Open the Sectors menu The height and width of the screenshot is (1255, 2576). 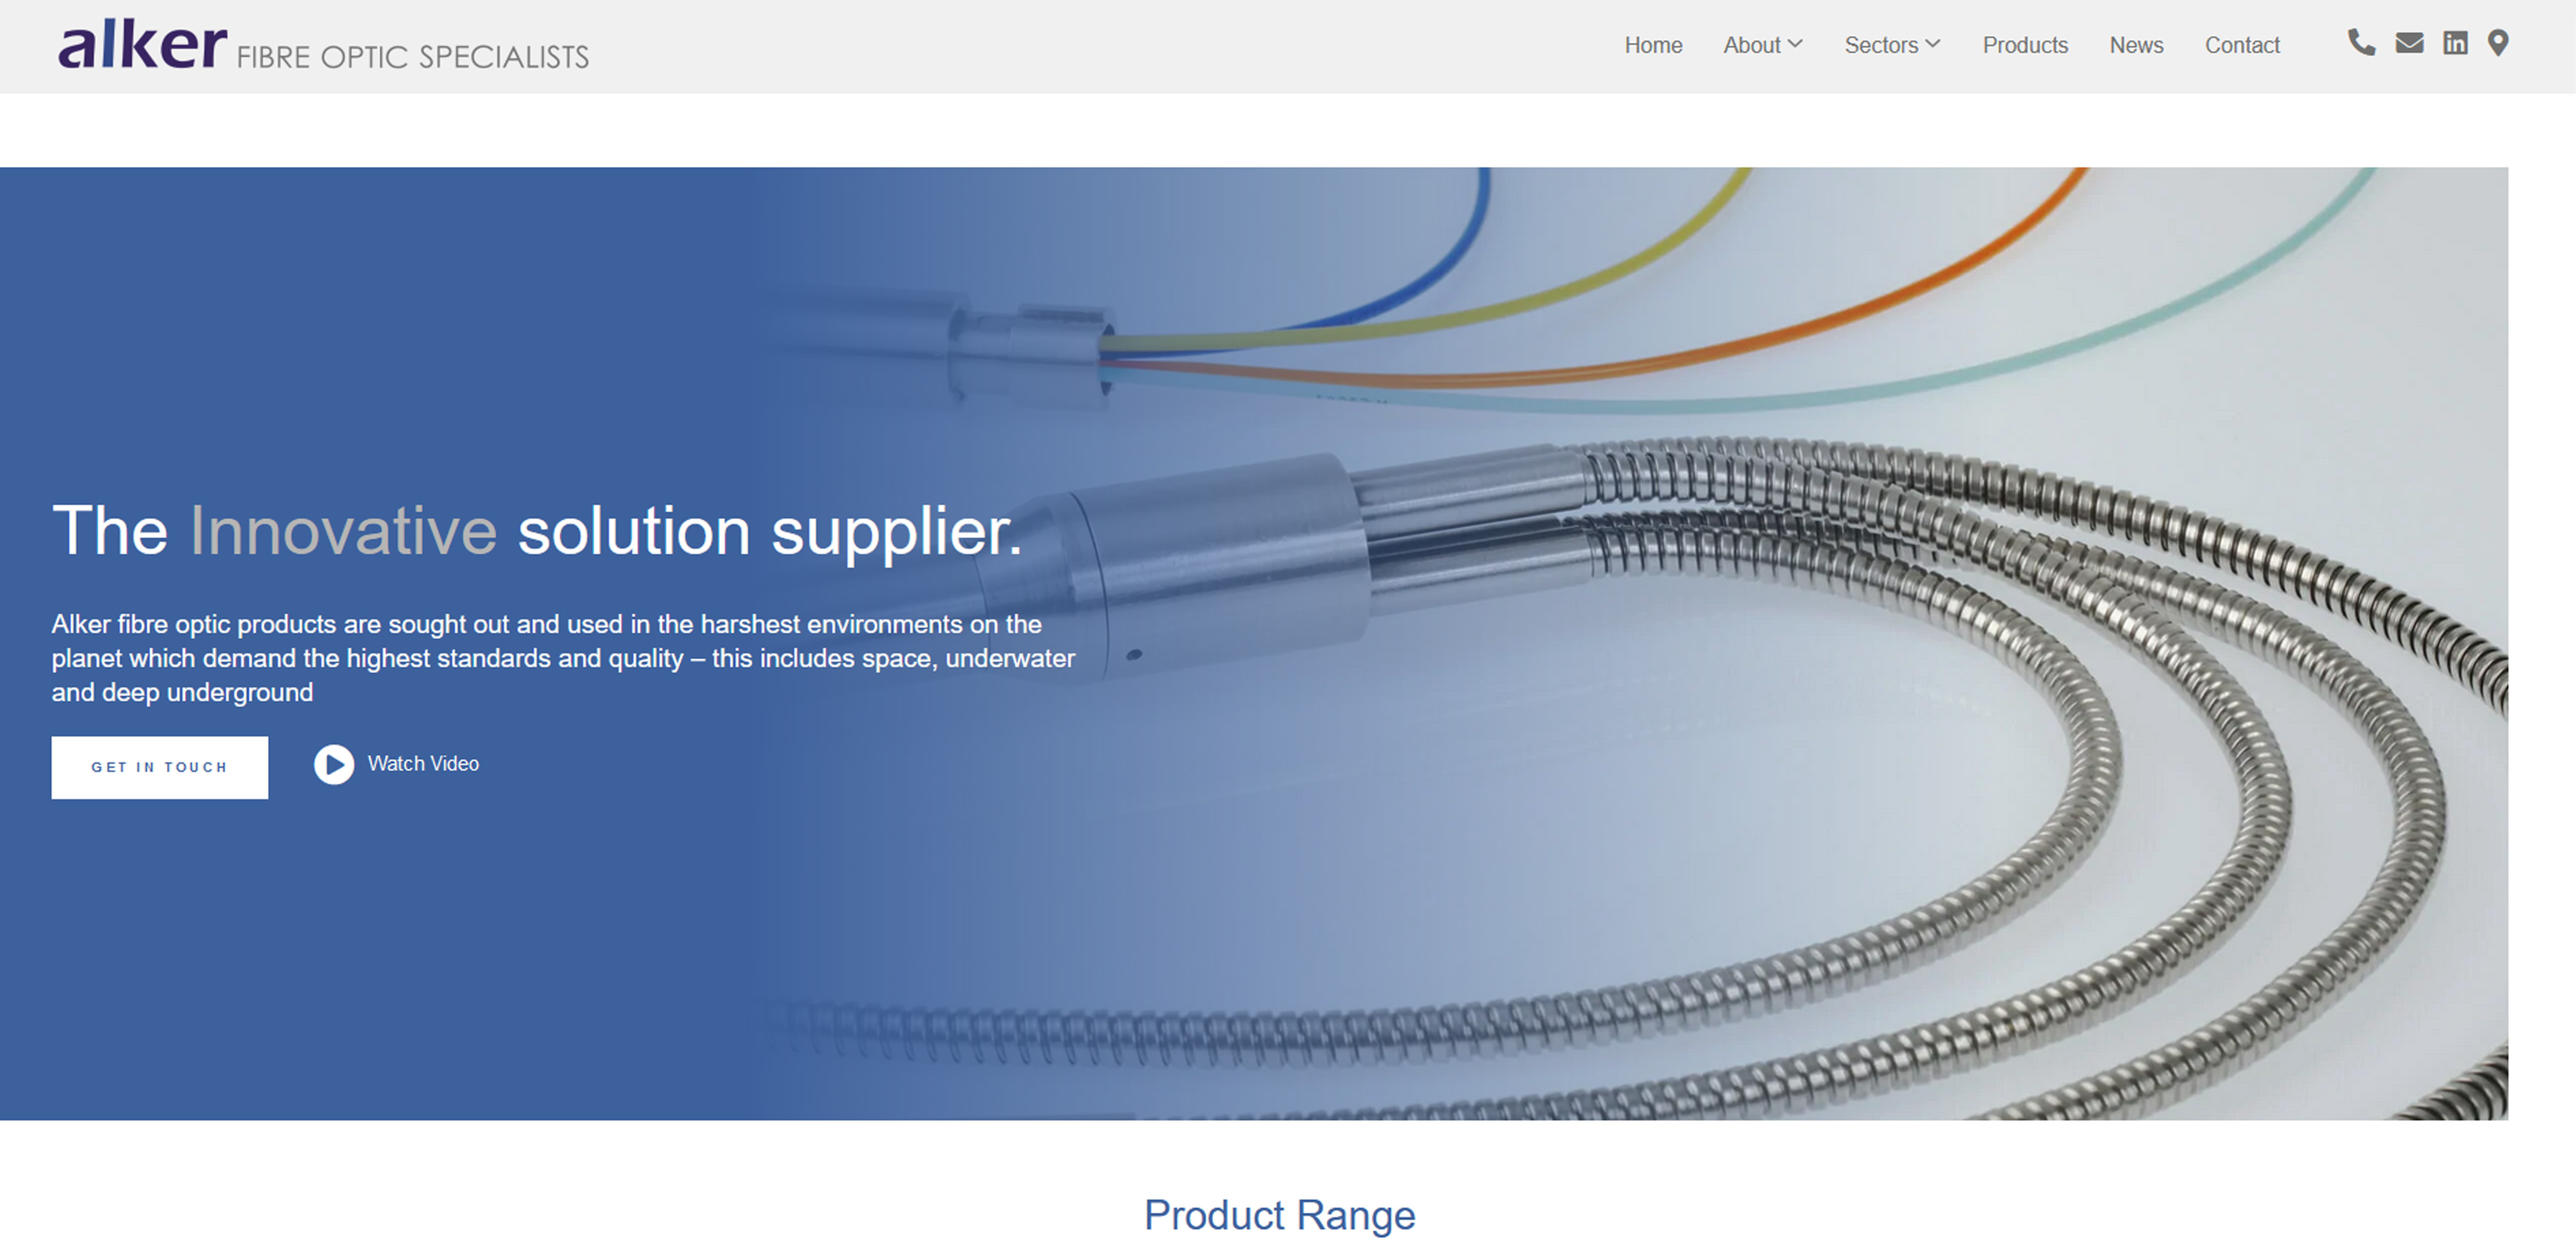[x=1880, y=45]
